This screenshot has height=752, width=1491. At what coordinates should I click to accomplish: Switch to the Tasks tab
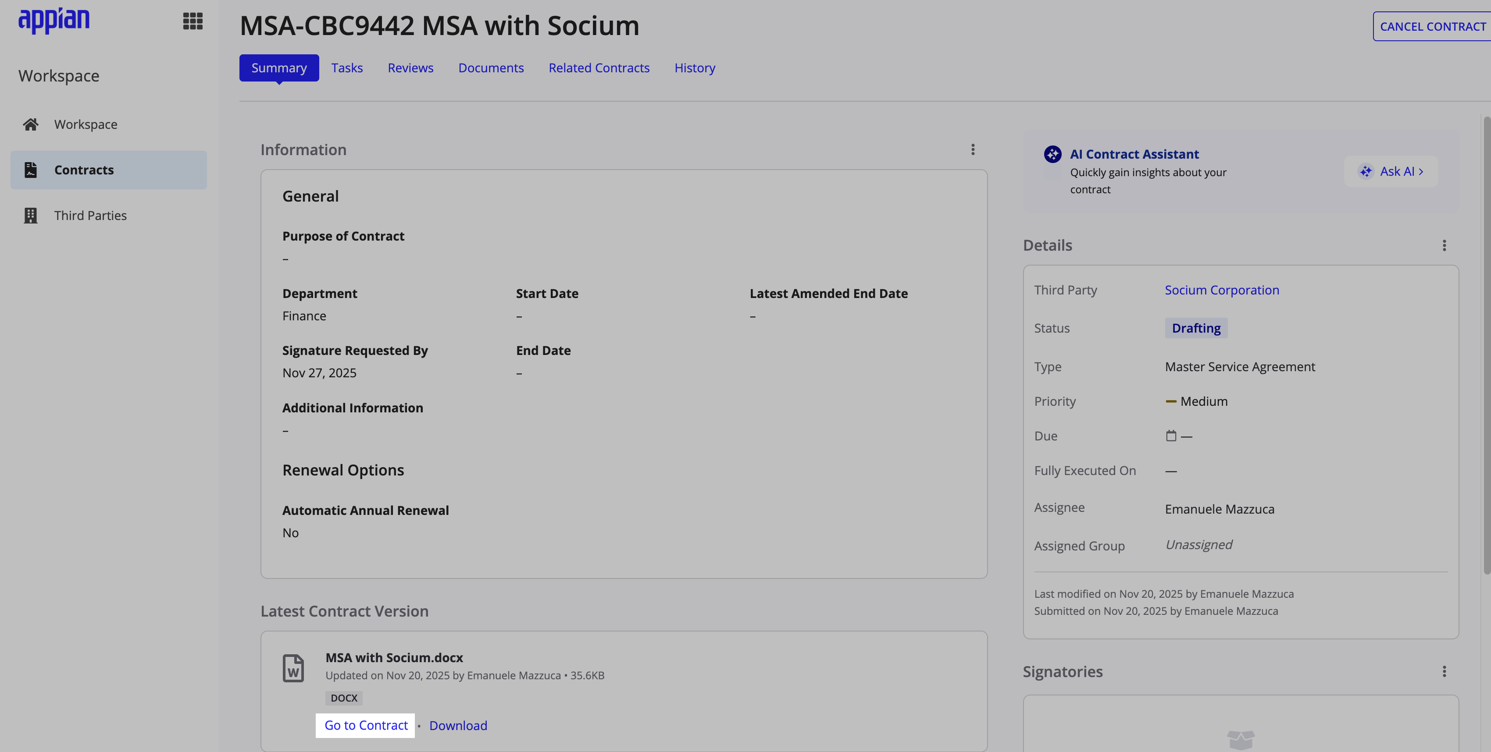point(347,67)
